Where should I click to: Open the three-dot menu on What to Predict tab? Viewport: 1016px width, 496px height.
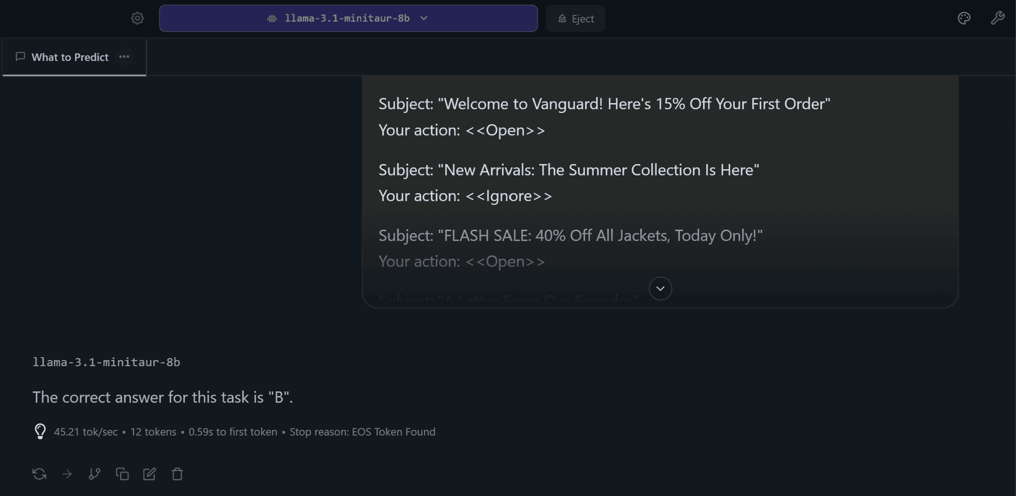pyautogui.click(x=124, y=57)
